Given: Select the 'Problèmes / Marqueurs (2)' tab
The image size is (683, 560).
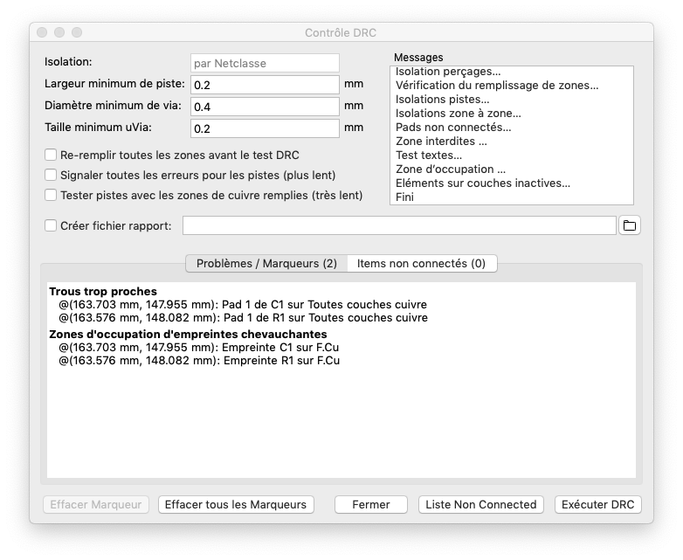Looking at the screenshot, I should (x=266, y=263).
